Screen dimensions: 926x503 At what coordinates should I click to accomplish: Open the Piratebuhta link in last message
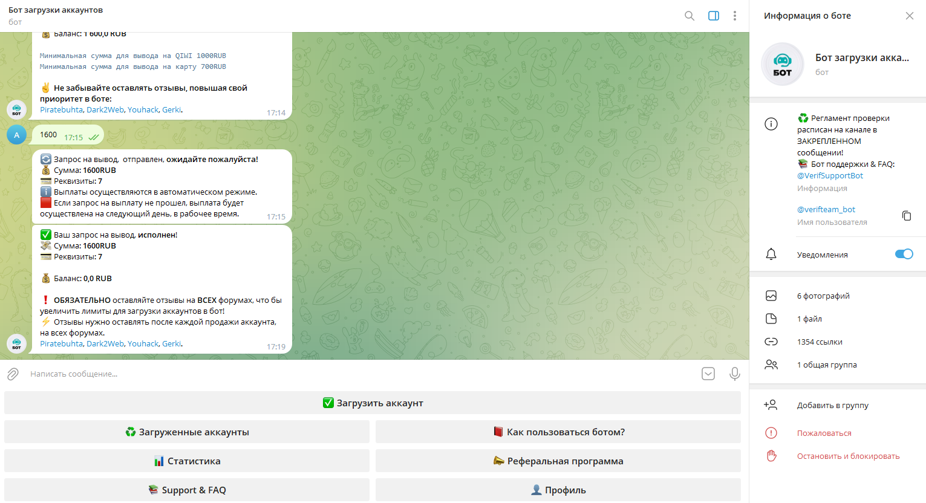61,344
